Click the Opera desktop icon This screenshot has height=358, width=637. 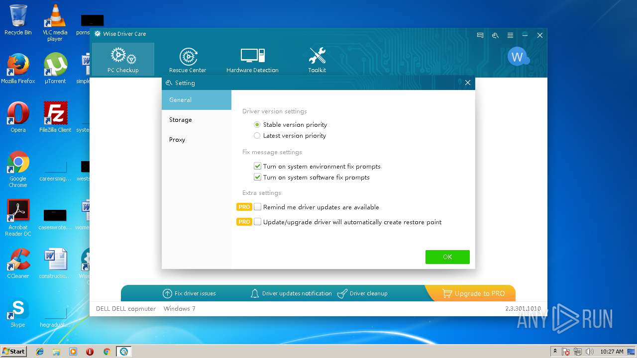pos(18,117)
